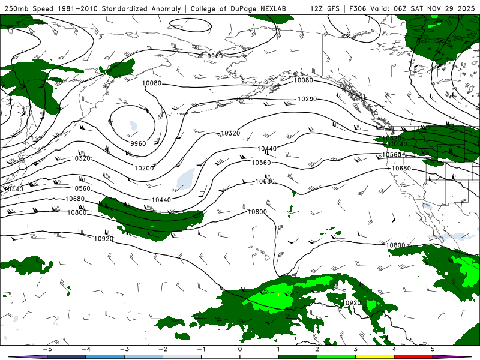Image resolution: width=480 pixels, height=360 pixels.
Task: Click the 9960 label below the closed low circle
Action: coord(138,143)
